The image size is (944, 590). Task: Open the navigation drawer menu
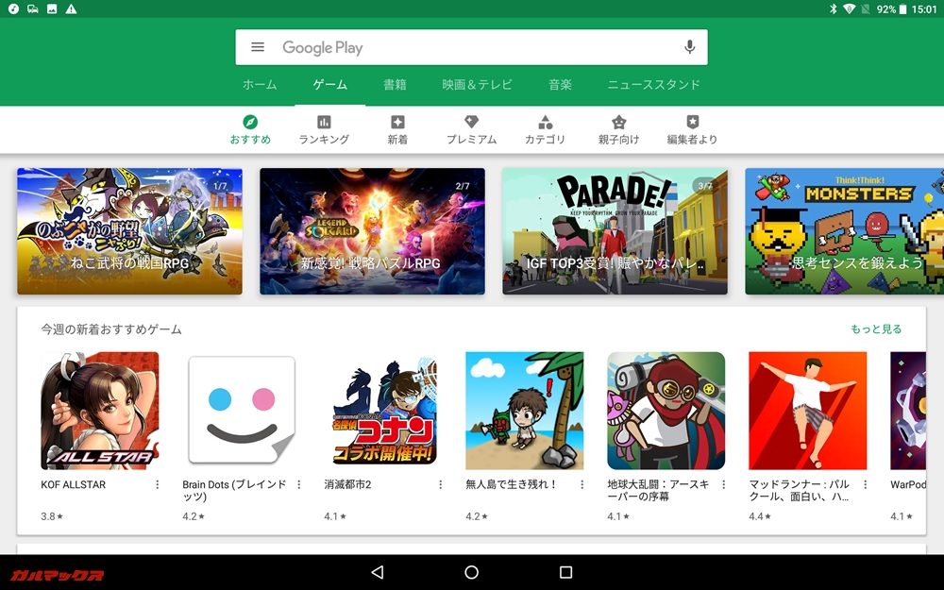[257, 47]
